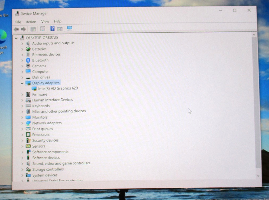Click the Human Interface Devices icon
The height and width of the screenshot is (200, 269).
click(28, 100)
